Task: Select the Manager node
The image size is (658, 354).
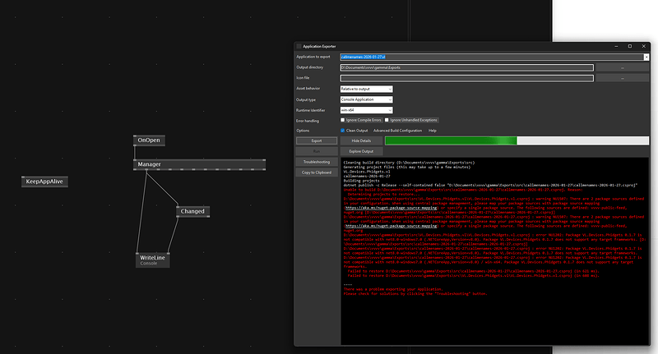Action: click(149, 164)
